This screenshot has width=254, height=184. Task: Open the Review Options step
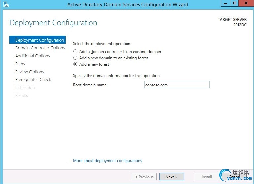29,72
